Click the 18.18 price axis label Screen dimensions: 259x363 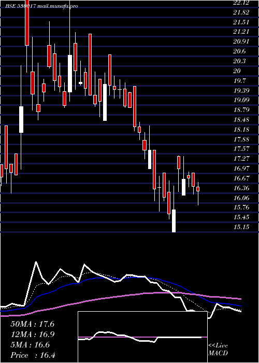pos(241,130)
